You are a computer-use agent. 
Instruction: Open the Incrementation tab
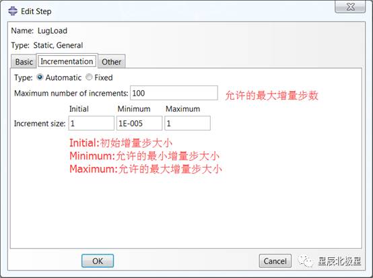click(67, 61)
